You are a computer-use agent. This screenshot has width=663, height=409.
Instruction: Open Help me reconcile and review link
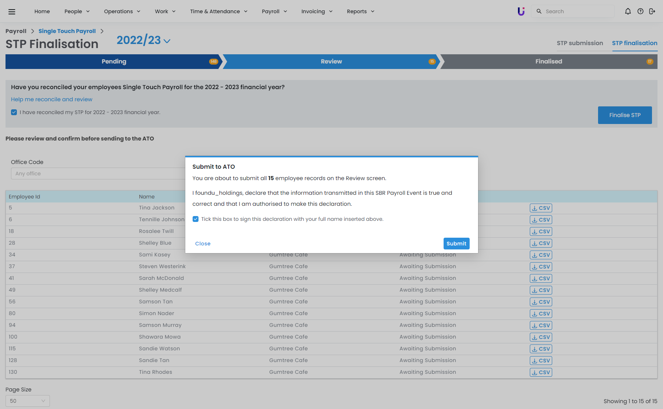[52, 99]
